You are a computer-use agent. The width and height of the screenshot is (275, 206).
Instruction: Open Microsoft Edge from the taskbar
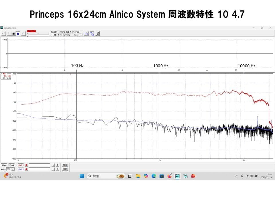click(x=154, y=176)
